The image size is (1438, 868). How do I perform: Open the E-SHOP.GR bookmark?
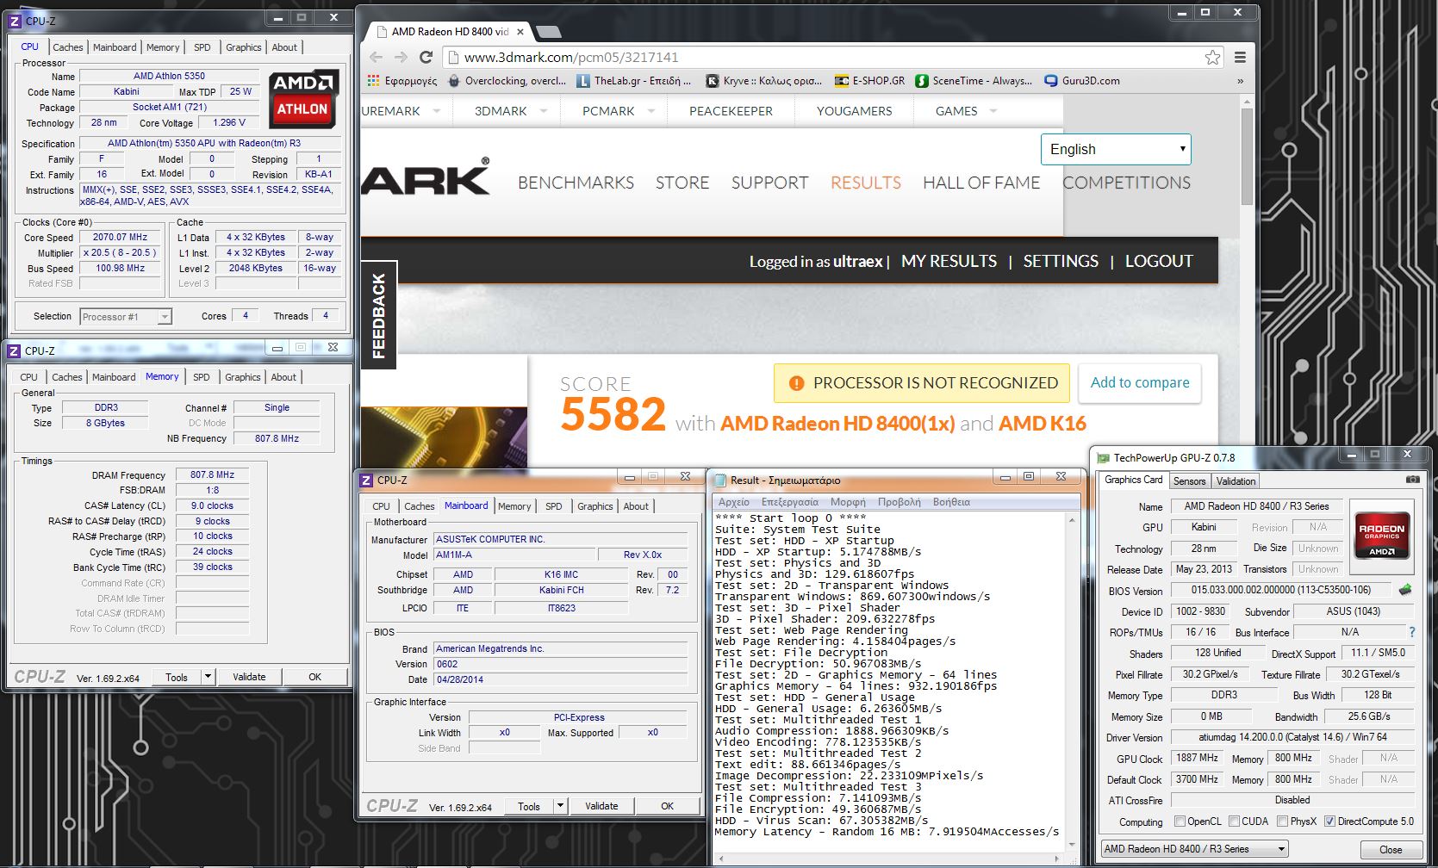pyautogui.click(x=869, y=80)
